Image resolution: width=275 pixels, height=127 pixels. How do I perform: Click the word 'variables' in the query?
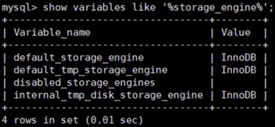pyautogui.click(x=99, y=7)
